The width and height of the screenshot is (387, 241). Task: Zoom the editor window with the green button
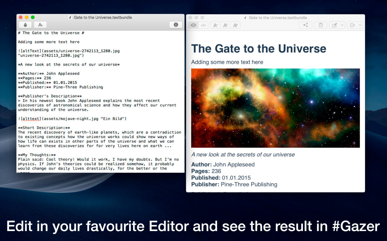[x=33, y=17]
